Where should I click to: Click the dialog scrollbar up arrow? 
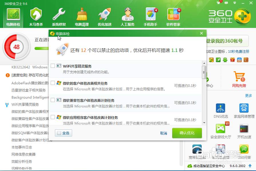pos(204,63)
